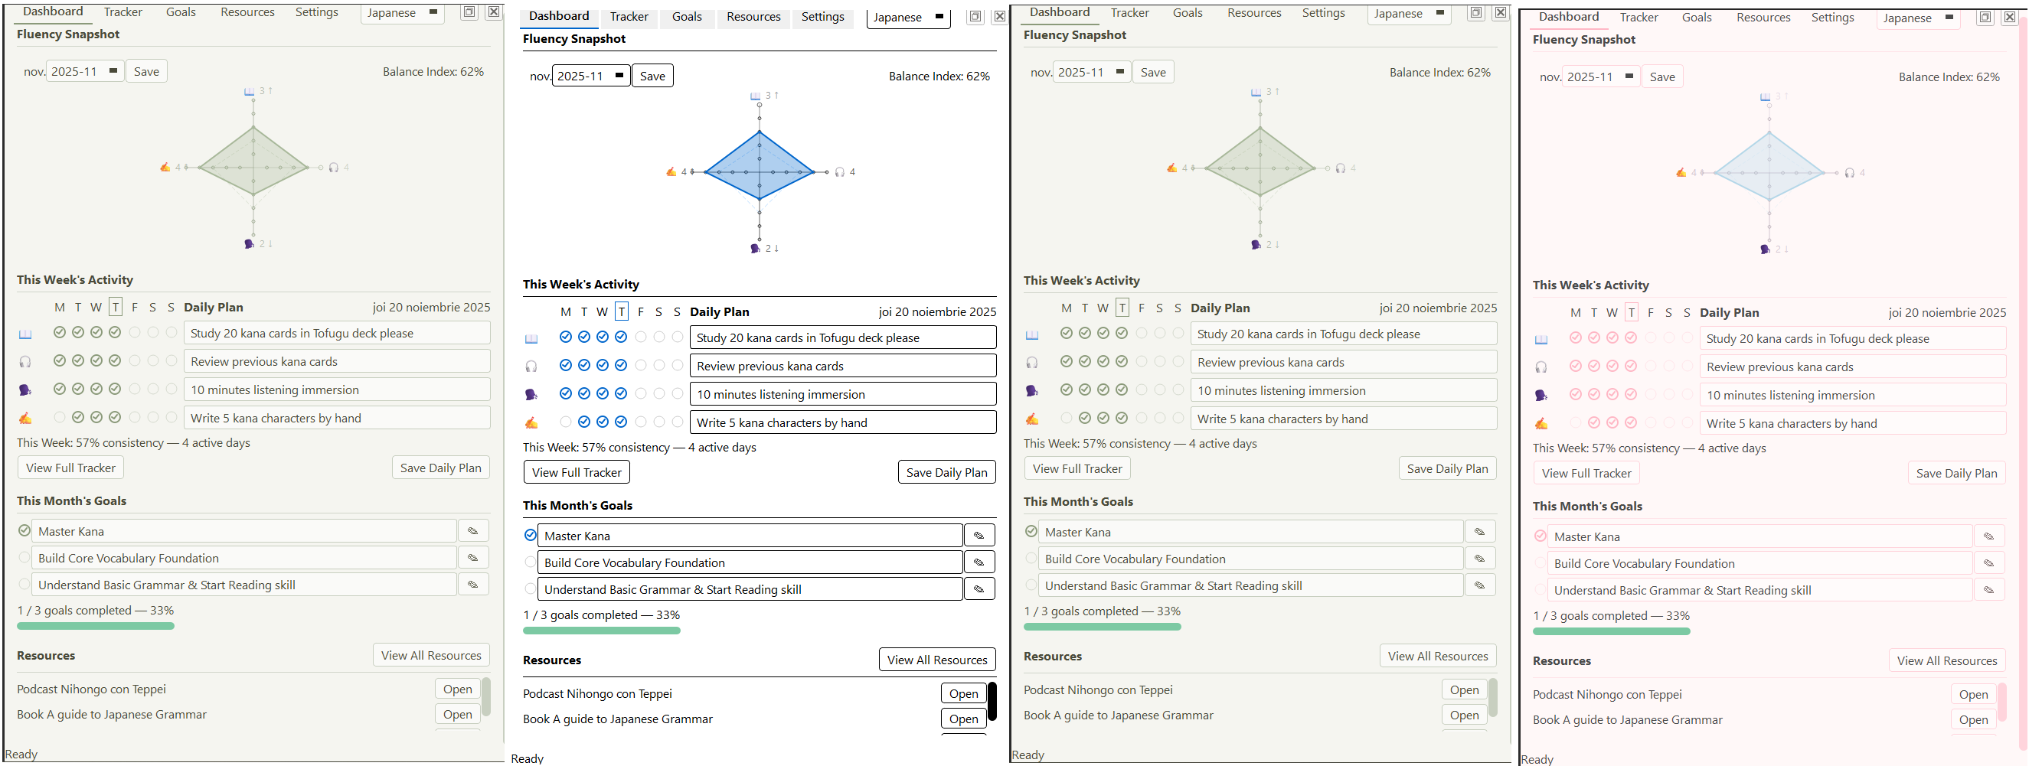Toggle the Master Kana goal checkbox
Image resolution: width=2029 pixels, height=766 pixels.
tap(23, 530)
